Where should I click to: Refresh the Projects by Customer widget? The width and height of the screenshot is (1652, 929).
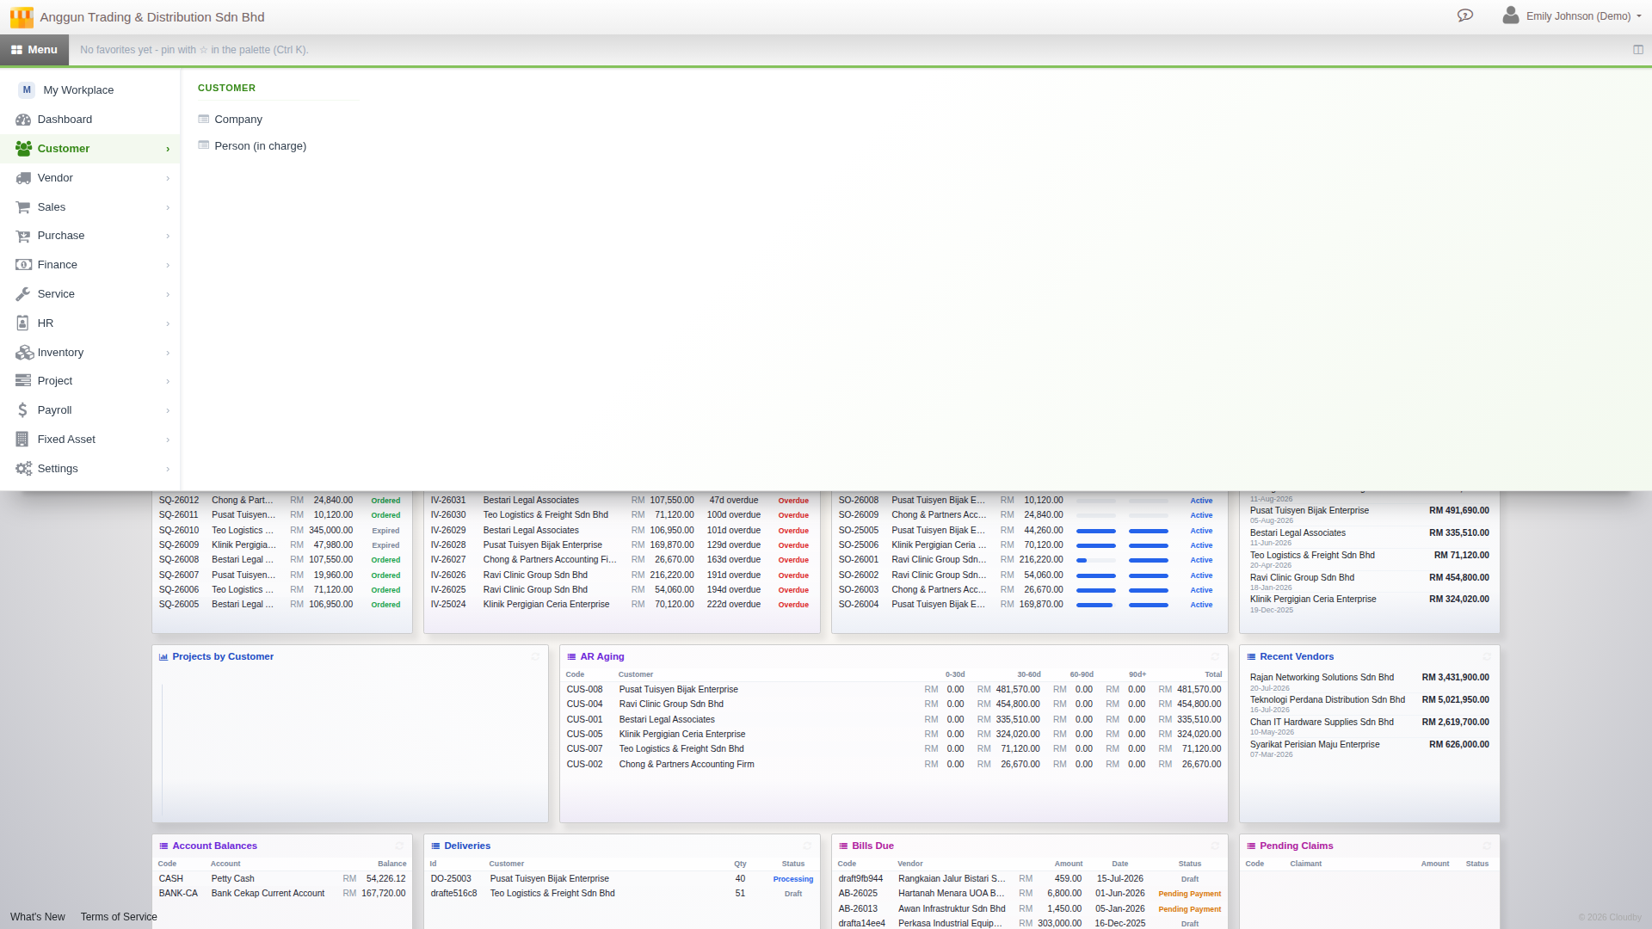tap(535, 657)
